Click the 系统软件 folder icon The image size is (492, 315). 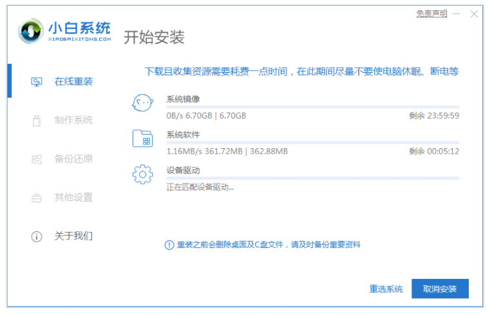point(142,138)
